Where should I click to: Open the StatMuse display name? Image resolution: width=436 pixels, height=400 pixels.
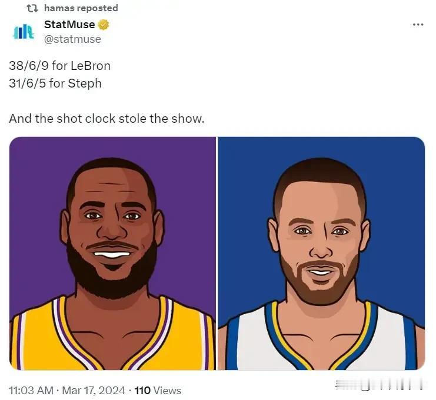69,25
